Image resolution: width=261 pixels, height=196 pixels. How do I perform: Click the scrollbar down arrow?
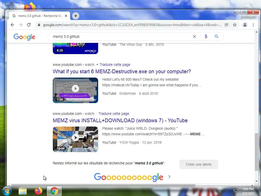click(256, 181)
